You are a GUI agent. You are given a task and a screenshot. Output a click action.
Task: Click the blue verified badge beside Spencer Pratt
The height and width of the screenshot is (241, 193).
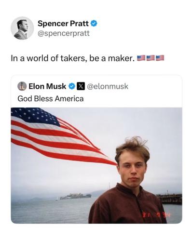pyautogui.click(x=94, y=24)
